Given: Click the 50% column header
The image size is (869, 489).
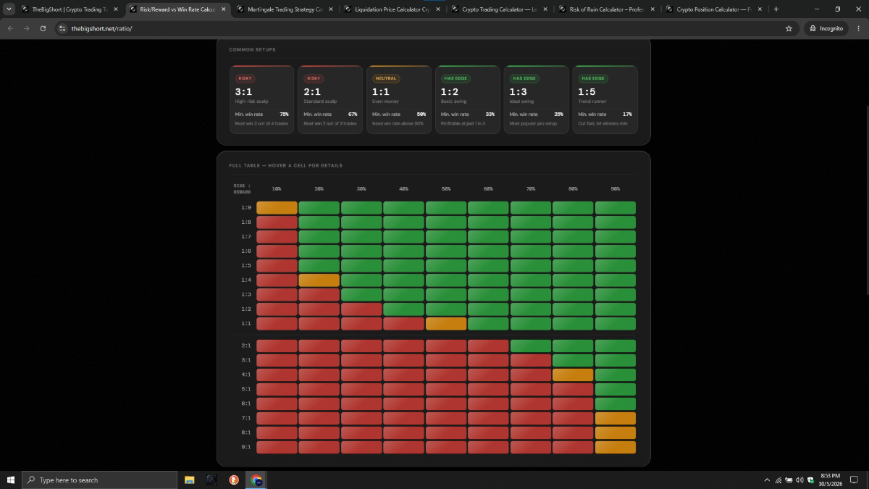Looking at the screenshot, I should [446, 188].
